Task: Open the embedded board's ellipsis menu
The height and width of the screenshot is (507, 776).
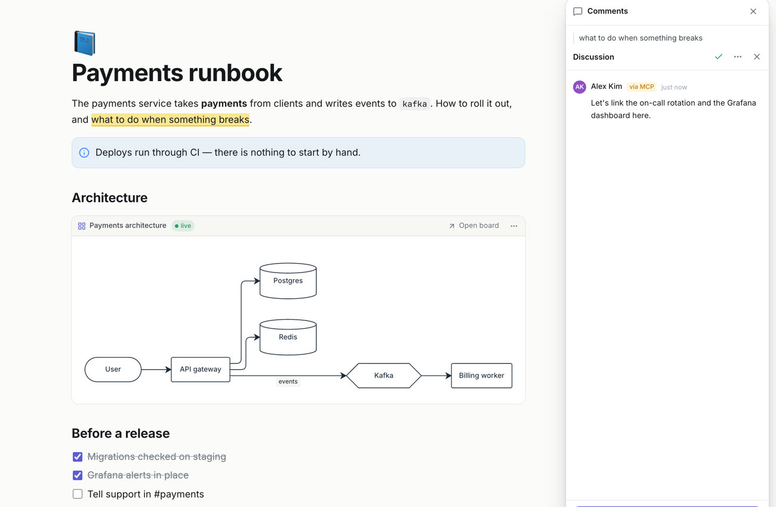Action: (514, 226)
